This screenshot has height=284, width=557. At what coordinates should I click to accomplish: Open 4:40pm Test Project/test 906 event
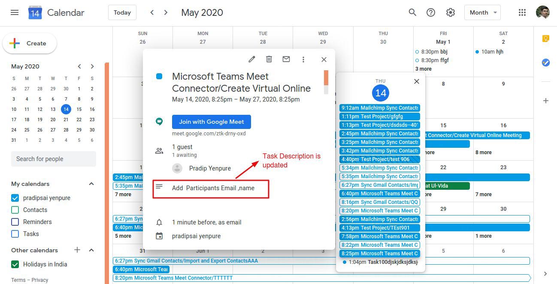[380, 159]
